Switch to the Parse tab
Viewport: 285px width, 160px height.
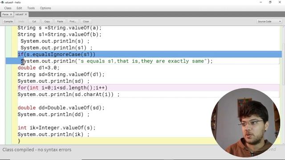(5, 14)
